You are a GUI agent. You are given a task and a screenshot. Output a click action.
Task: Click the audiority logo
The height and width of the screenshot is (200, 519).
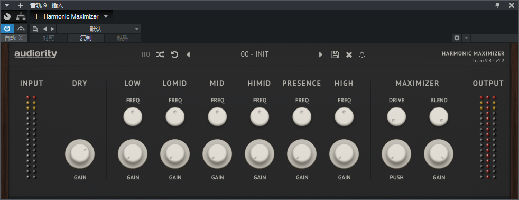[x=35, y=53]
